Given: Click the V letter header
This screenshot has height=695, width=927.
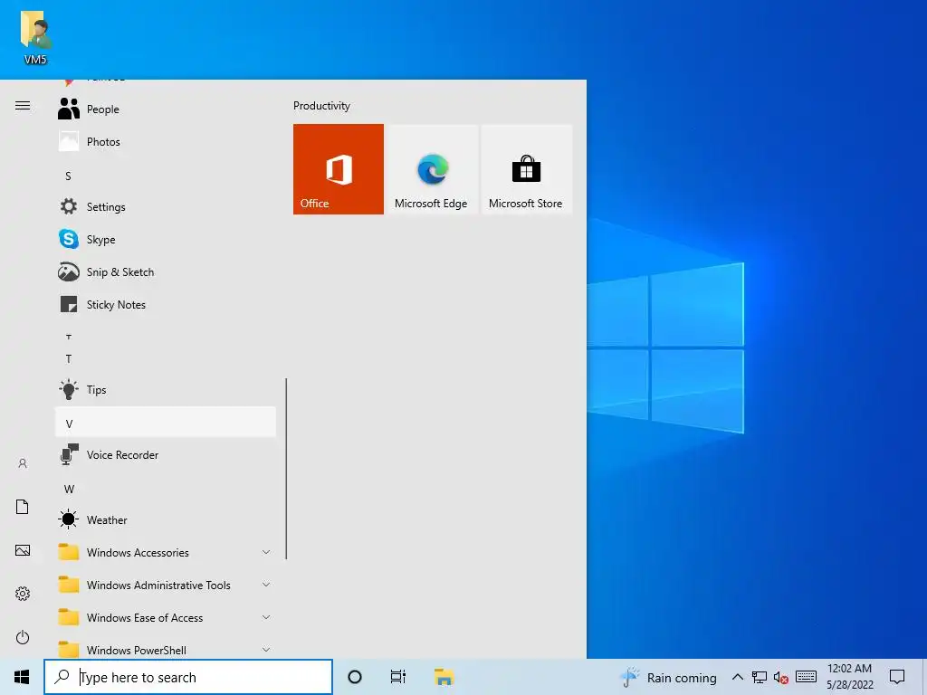Looking at the screenshot, I should 166,422.
